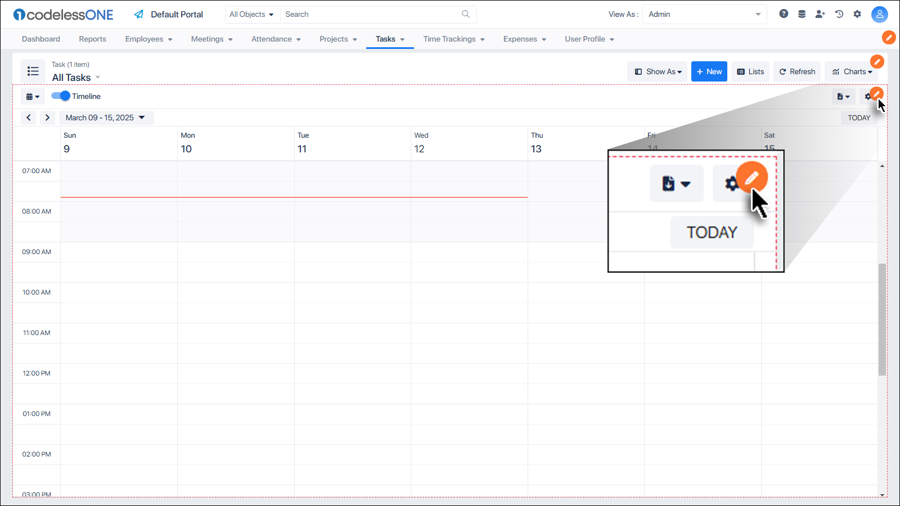This screenshot has height=506, width=900.
Task: Click the orange edit pencil beside the navigation bar
Action: tap(889, 38)
